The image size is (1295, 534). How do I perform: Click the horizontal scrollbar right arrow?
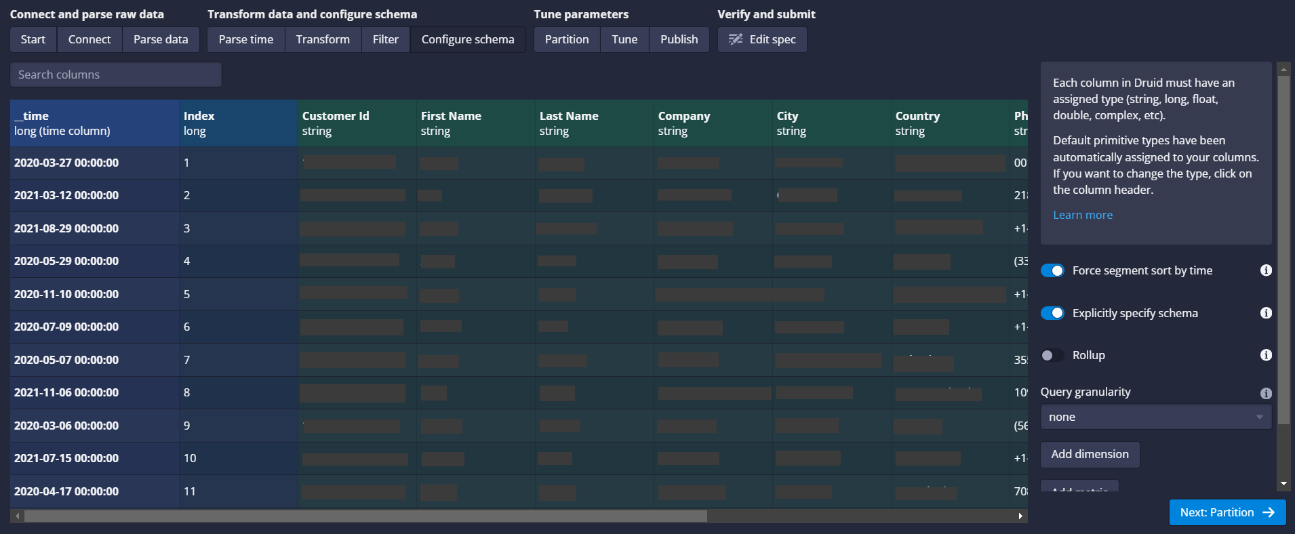coord(1020,516)
